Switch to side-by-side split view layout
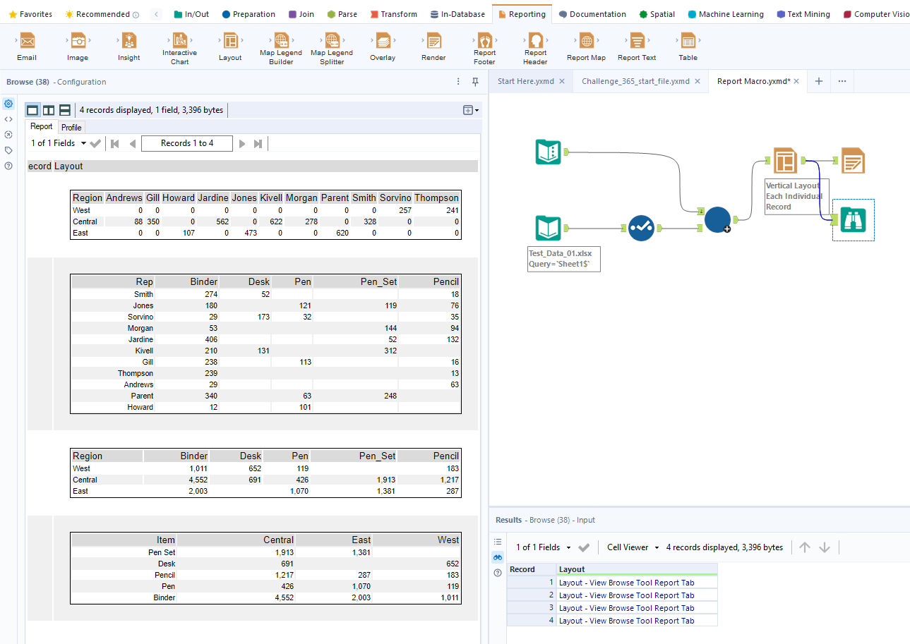Image resolution: width=910 pixels, height=644 pixels. coord(49,110)
